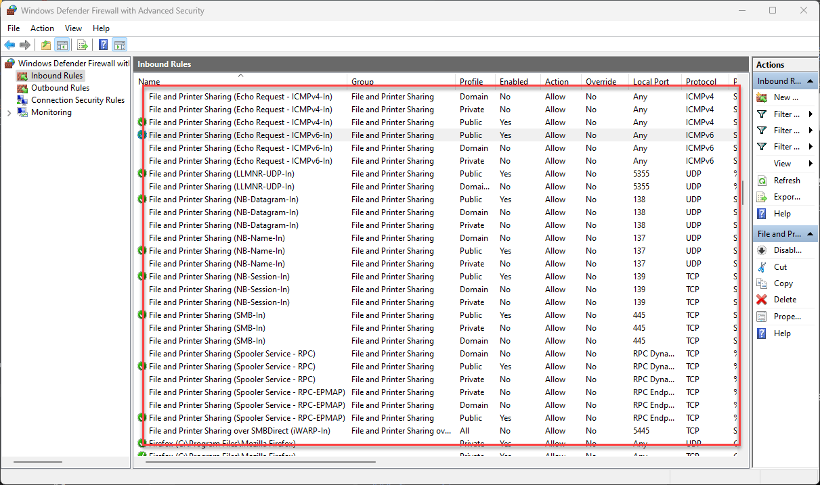Click the Up One Level folder icon
The height and width of the screenshot is (485, 820).
pos(46,45)
